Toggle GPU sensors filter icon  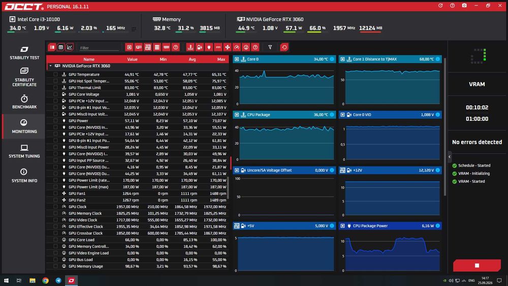(x=138, y=47)
